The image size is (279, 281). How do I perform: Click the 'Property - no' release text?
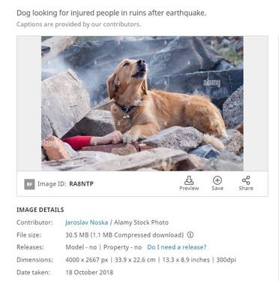(x=122, y=247)
